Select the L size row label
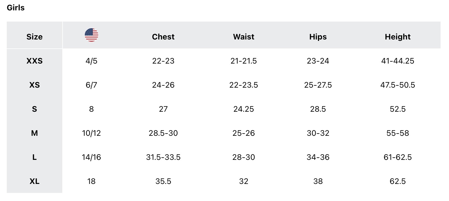The height and width of the screenshot is (201, 449). tap(35, 157)
